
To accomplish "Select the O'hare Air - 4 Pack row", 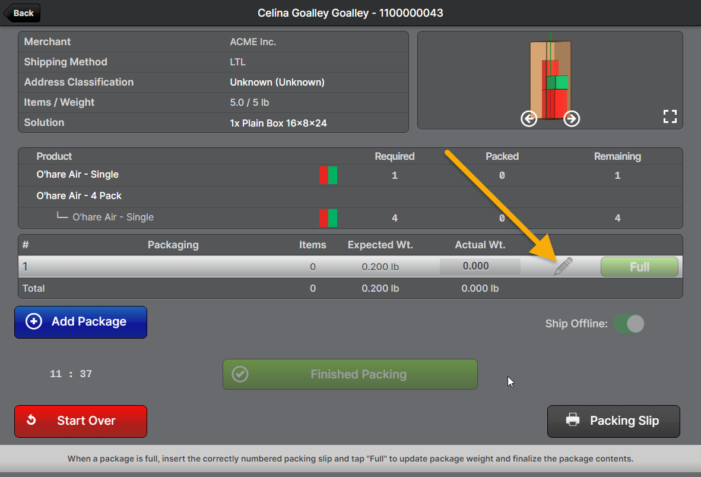I will (79, 196).
